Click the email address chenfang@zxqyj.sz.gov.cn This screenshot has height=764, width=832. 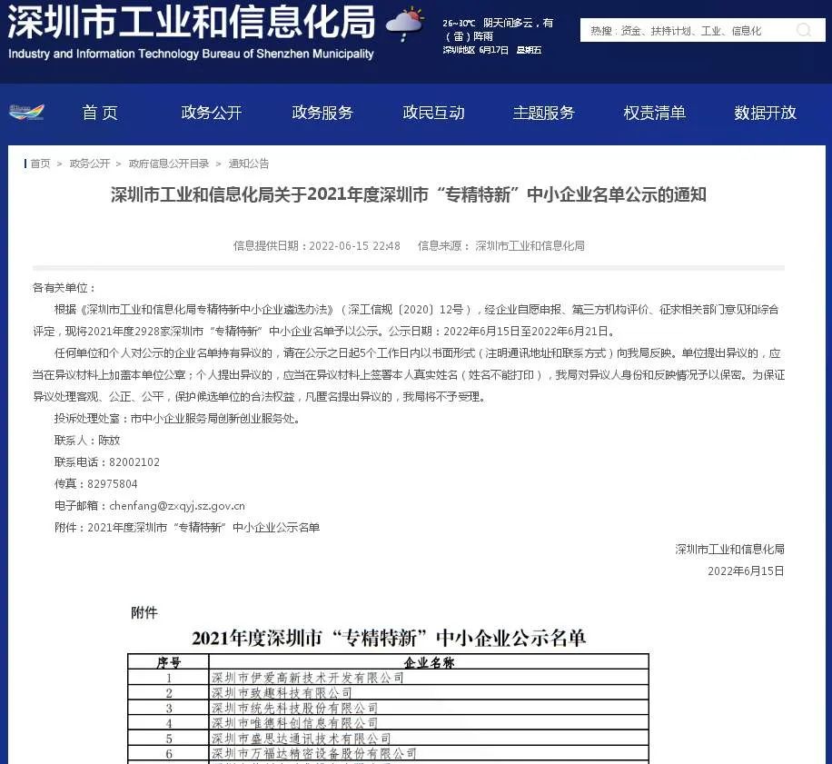tap(176, 506)
